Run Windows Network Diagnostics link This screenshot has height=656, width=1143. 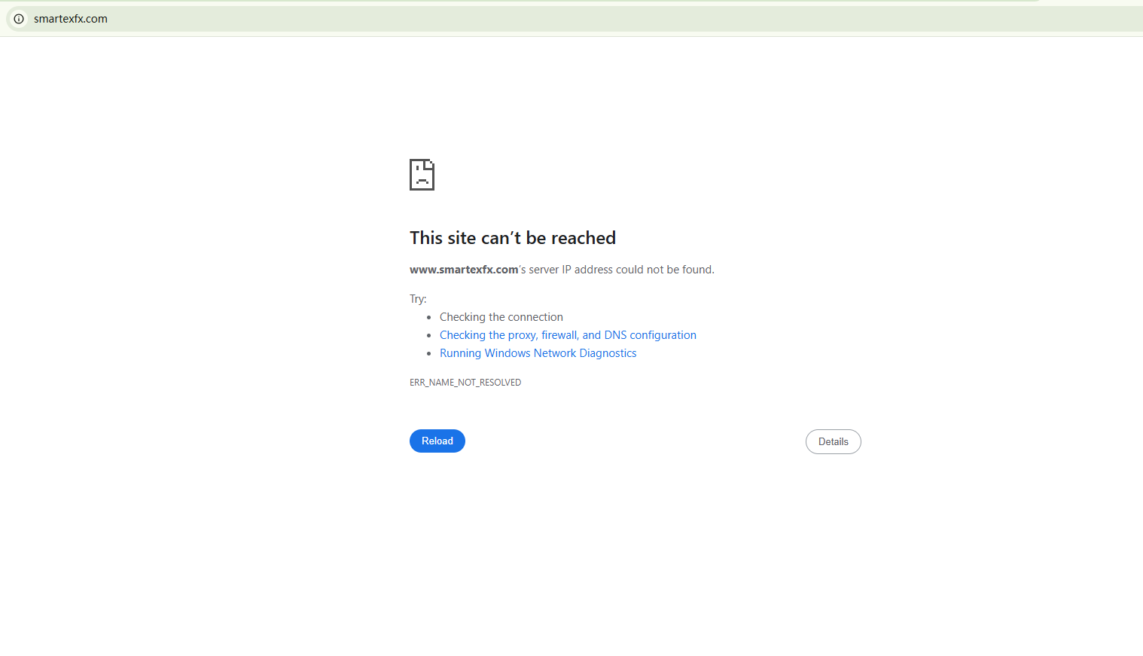point(538,353)
